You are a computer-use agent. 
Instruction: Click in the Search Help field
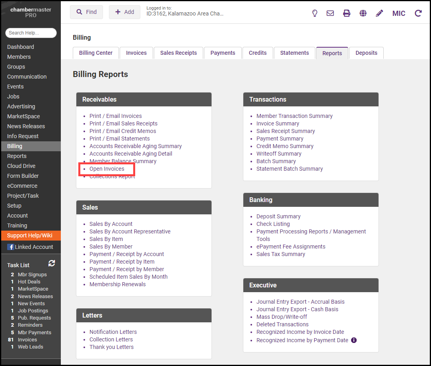click(x=31, y=33)
